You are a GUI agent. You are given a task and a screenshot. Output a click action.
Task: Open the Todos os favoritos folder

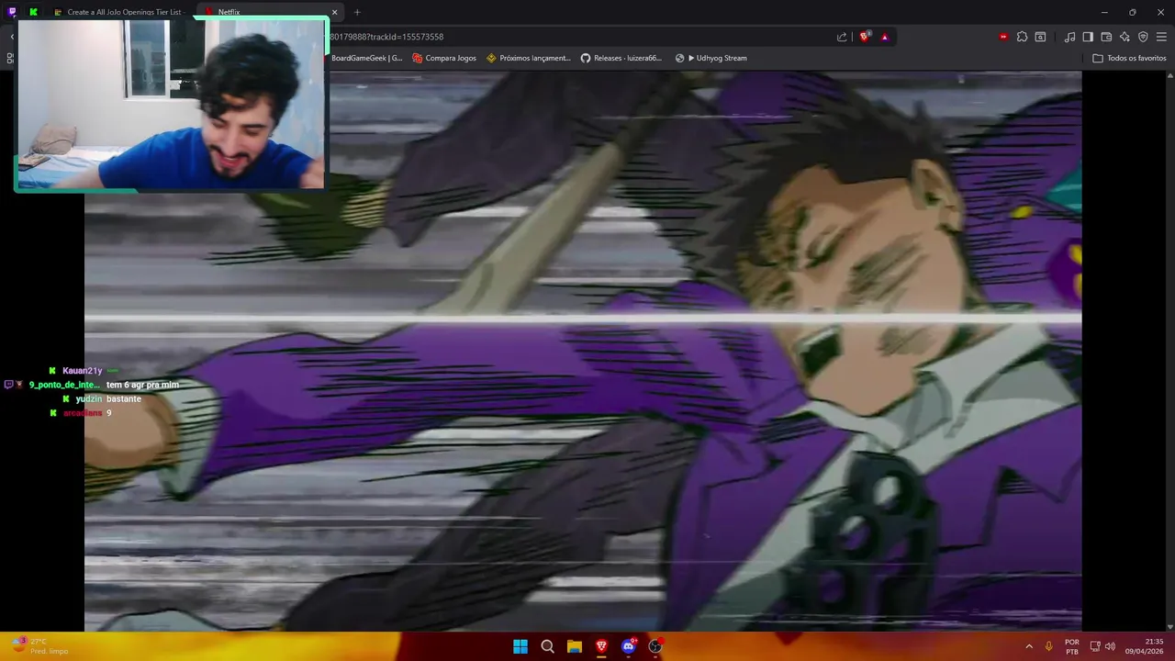(x=1129, y=58)
